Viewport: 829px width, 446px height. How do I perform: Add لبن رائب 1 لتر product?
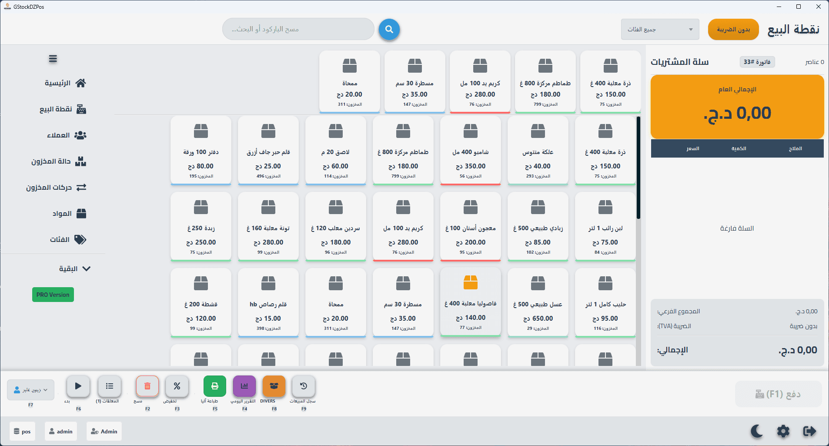coord(605,227)
